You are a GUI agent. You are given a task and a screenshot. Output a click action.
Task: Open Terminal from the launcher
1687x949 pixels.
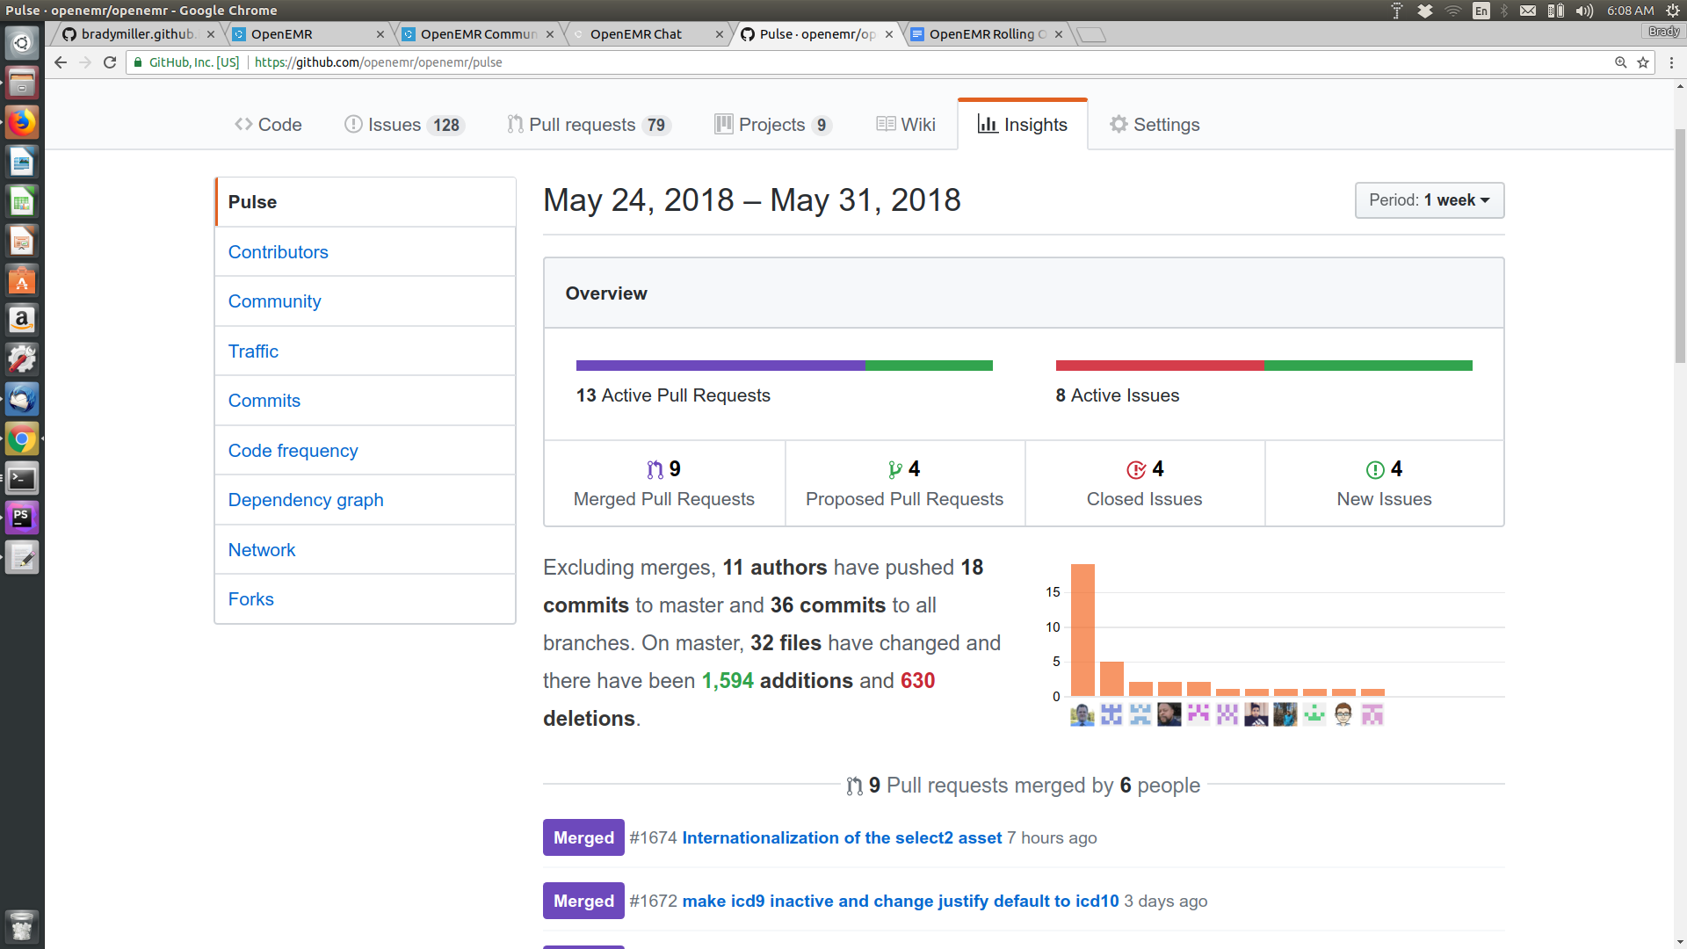(x=22, y=478)
